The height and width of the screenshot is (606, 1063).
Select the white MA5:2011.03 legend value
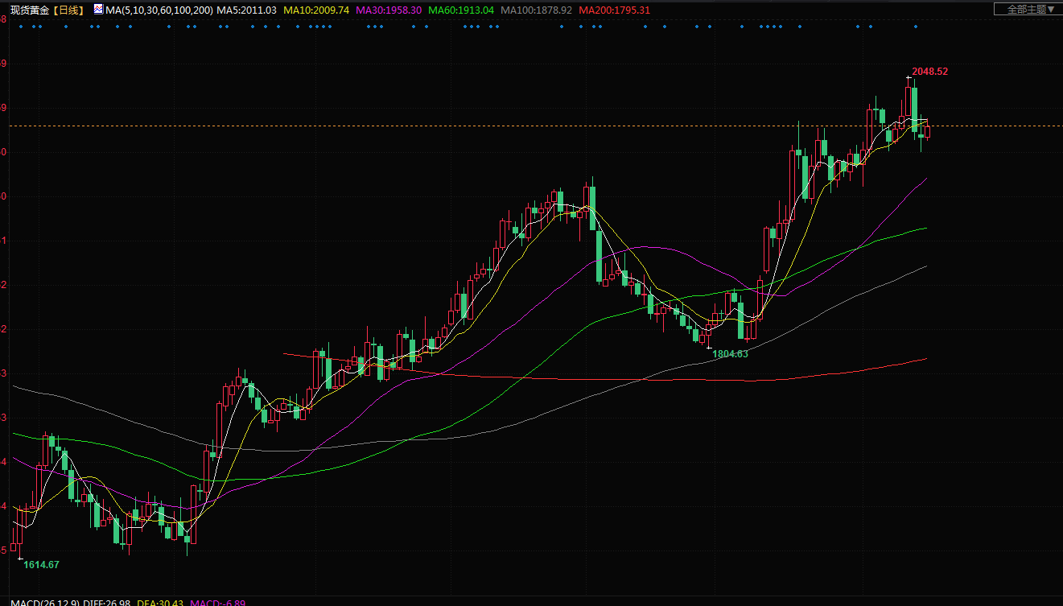(247, 10)
